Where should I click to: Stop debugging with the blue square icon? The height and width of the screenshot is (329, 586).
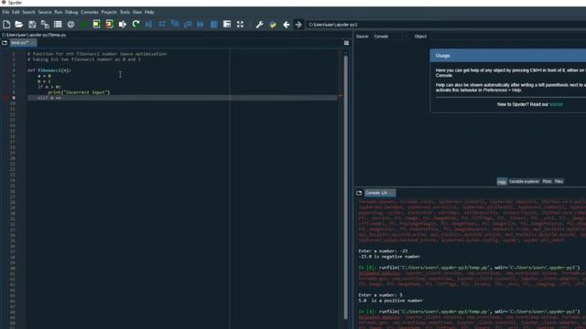pyautogui.click(x=213, y=25)
